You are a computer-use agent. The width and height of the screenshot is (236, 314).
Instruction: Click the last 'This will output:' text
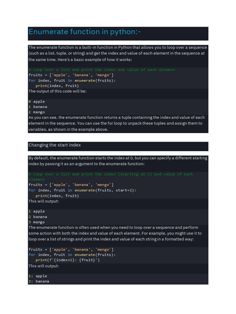tap(44, 266)
